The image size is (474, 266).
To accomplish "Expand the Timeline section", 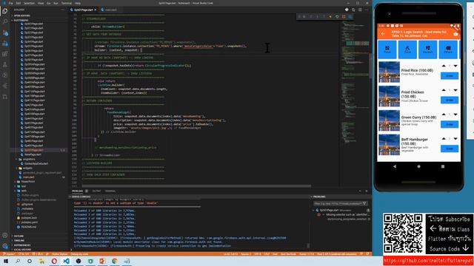I will click(19, 241).
